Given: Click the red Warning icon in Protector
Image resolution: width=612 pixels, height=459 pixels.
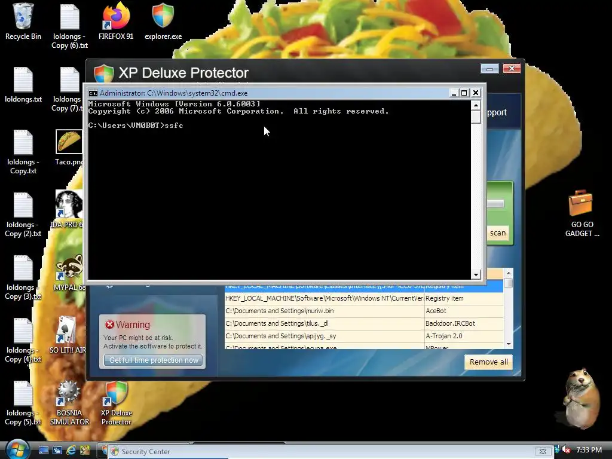Looking at the screenshot, I should 110,325.
